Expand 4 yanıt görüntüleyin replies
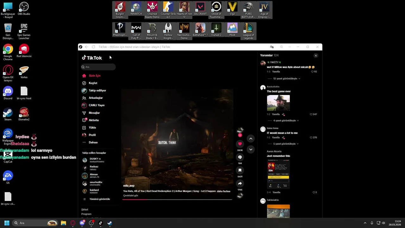This screenshot has height=228, width=405. point(286,121)
